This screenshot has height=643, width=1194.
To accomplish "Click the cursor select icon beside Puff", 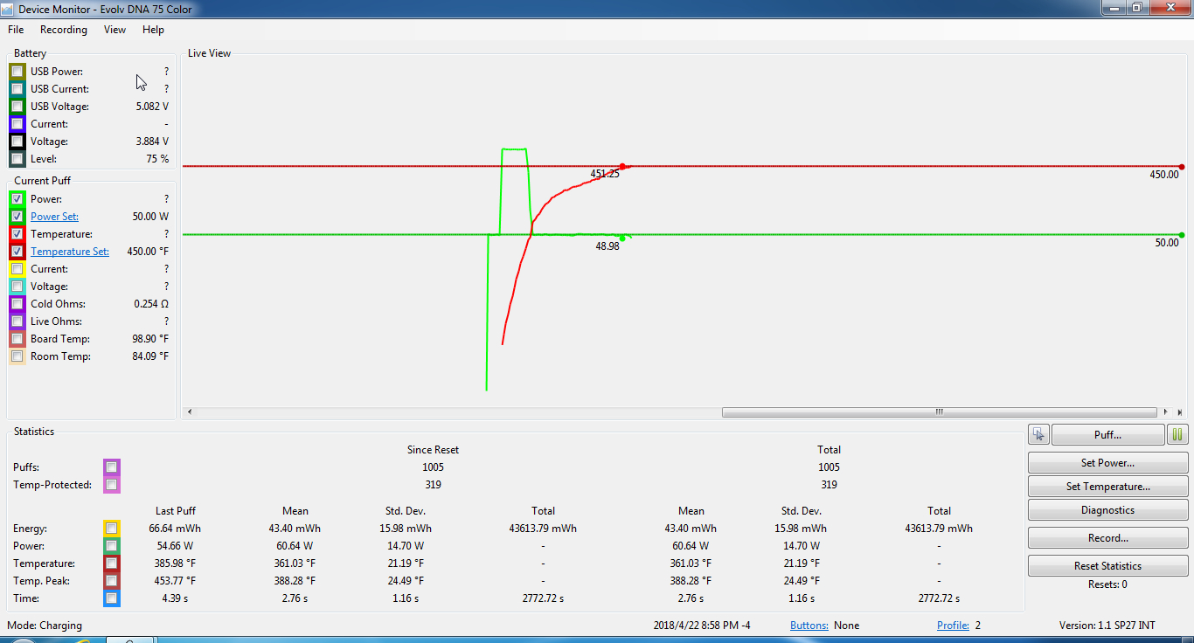I will click(x=1038, y=434).
